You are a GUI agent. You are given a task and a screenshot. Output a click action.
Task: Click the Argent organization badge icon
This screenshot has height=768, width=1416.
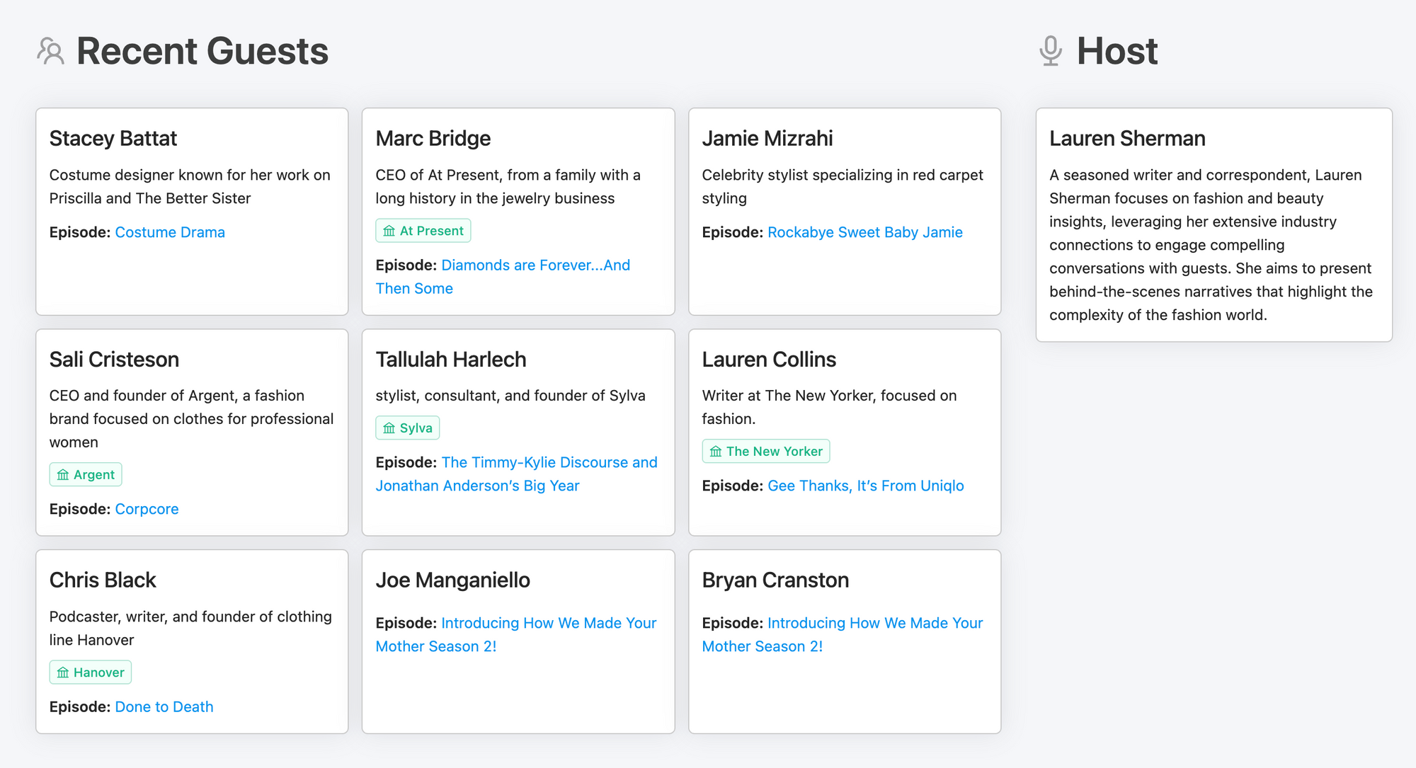click(x=63, y=475)
